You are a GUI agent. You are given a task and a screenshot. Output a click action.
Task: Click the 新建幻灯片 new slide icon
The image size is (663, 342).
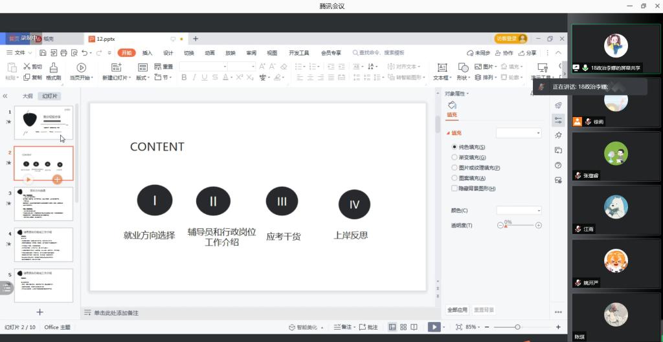[x=117, y=67]
